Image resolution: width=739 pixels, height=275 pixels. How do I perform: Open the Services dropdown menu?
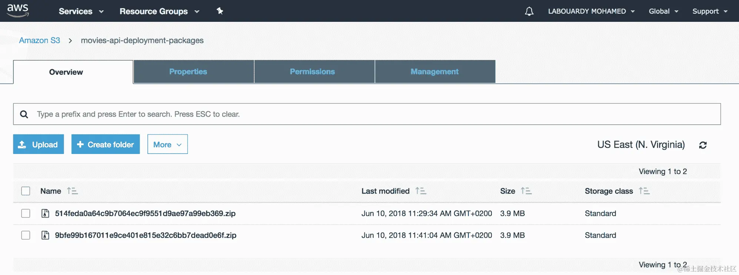coord(81,11)
